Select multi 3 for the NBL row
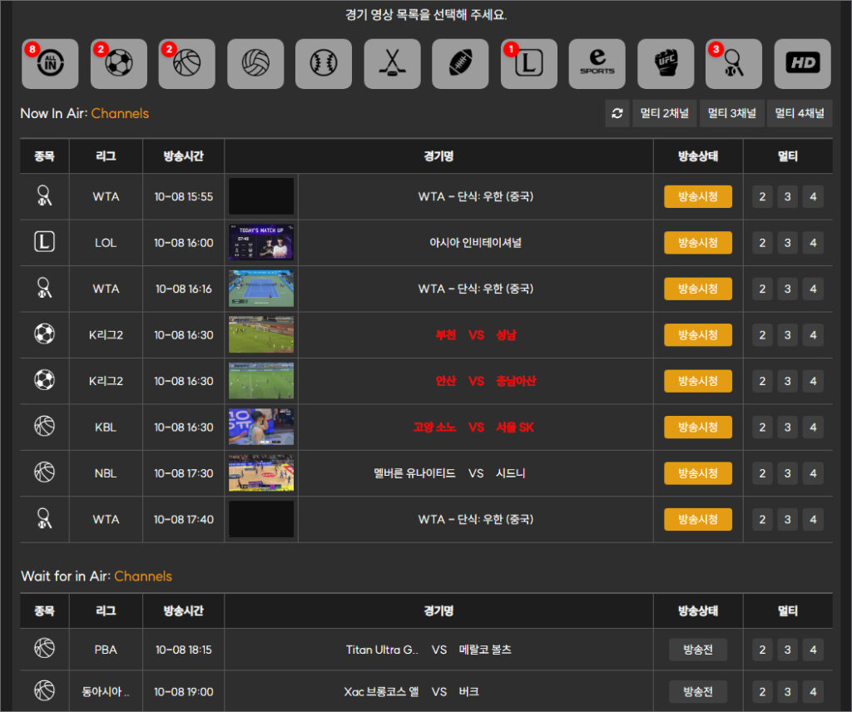The image size is (852, 712). click(x=787, y=473)
